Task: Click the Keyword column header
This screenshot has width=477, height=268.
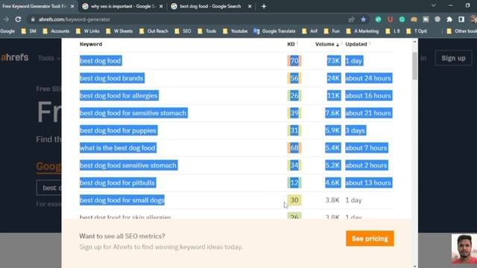Action: click(91, 45)
